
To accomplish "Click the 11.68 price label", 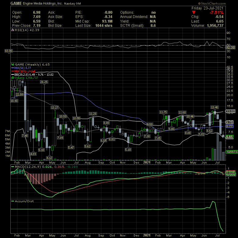I will click(182, 113).
